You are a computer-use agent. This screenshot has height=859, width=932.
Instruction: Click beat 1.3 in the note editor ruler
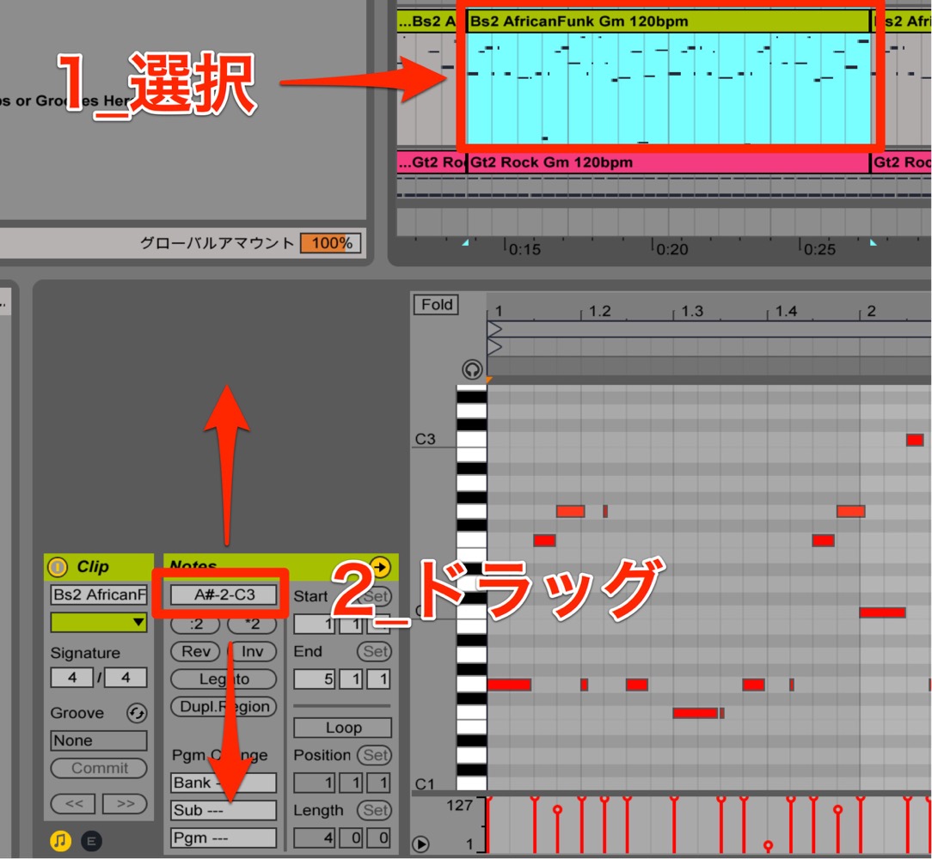[692, 311]
